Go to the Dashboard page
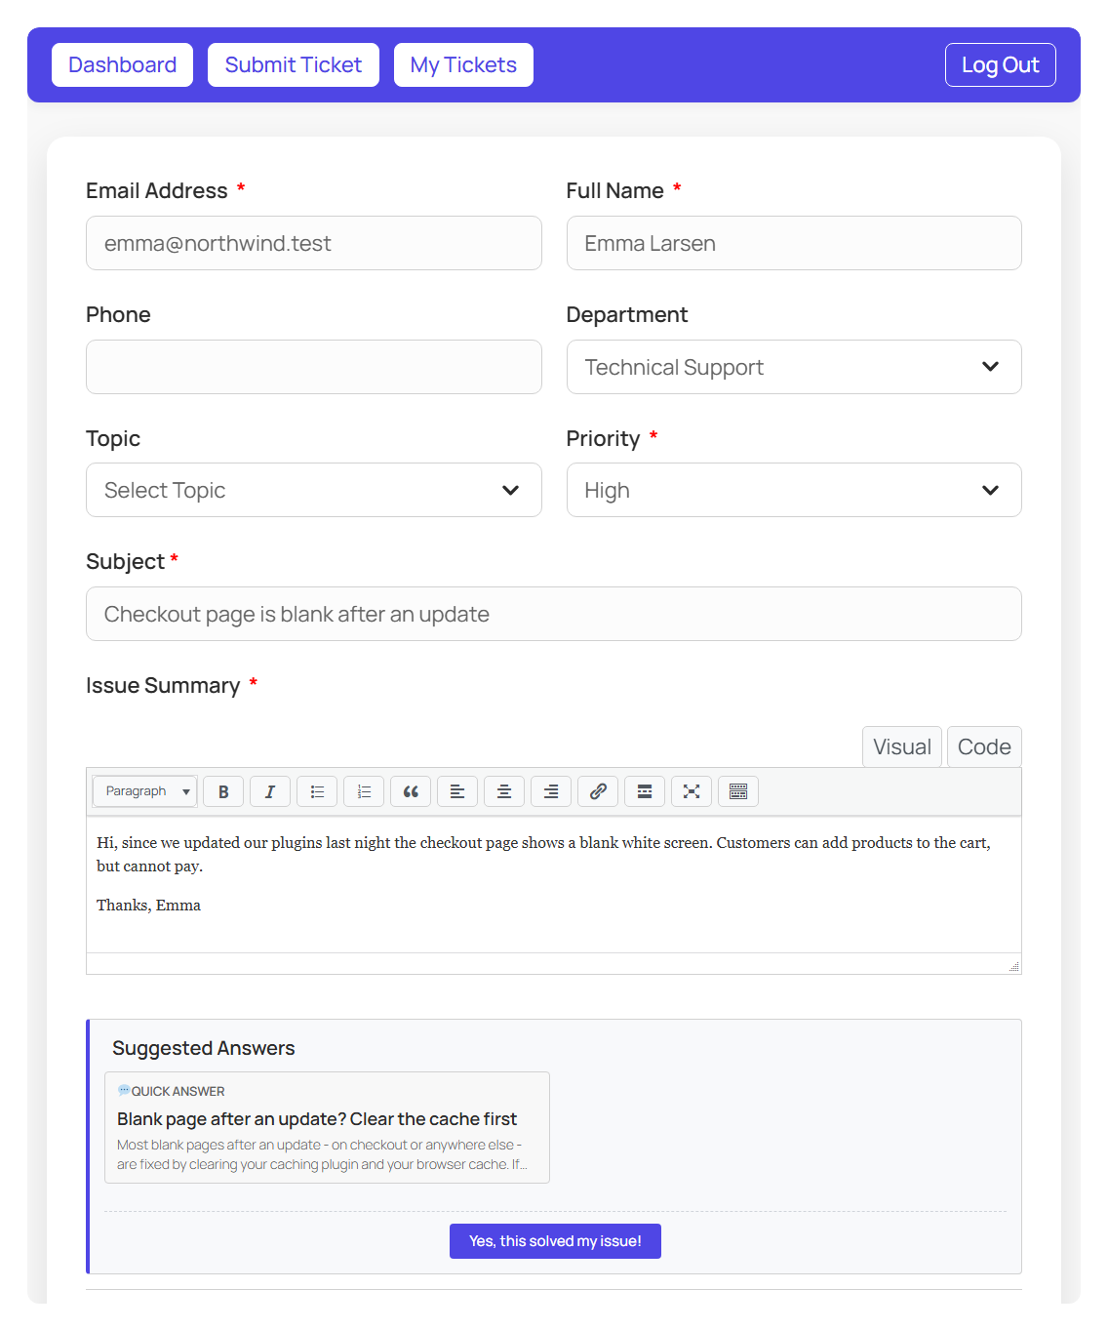This screenshot has height=1330, width=1108. pyautogui.click(x=123, y=65)
